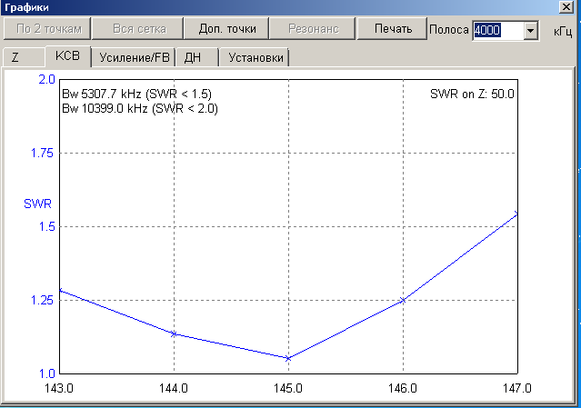
Task: Click the Полоса field showing 4000
Action: pos(496,31)
